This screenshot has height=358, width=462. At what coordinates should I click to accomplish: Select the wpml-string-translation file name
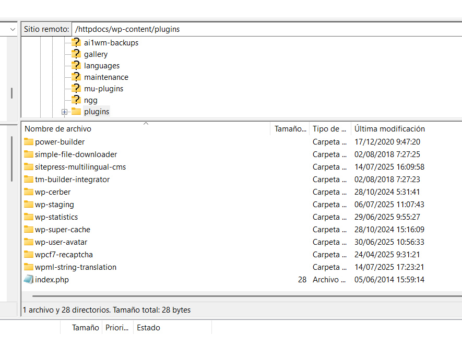coord(76,267)
